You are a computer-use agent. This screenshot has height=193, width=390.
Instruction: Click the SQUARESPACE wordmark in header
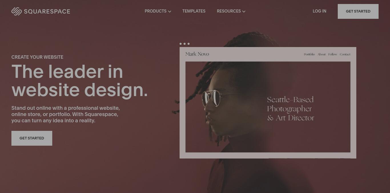click(x=47, y=11)
